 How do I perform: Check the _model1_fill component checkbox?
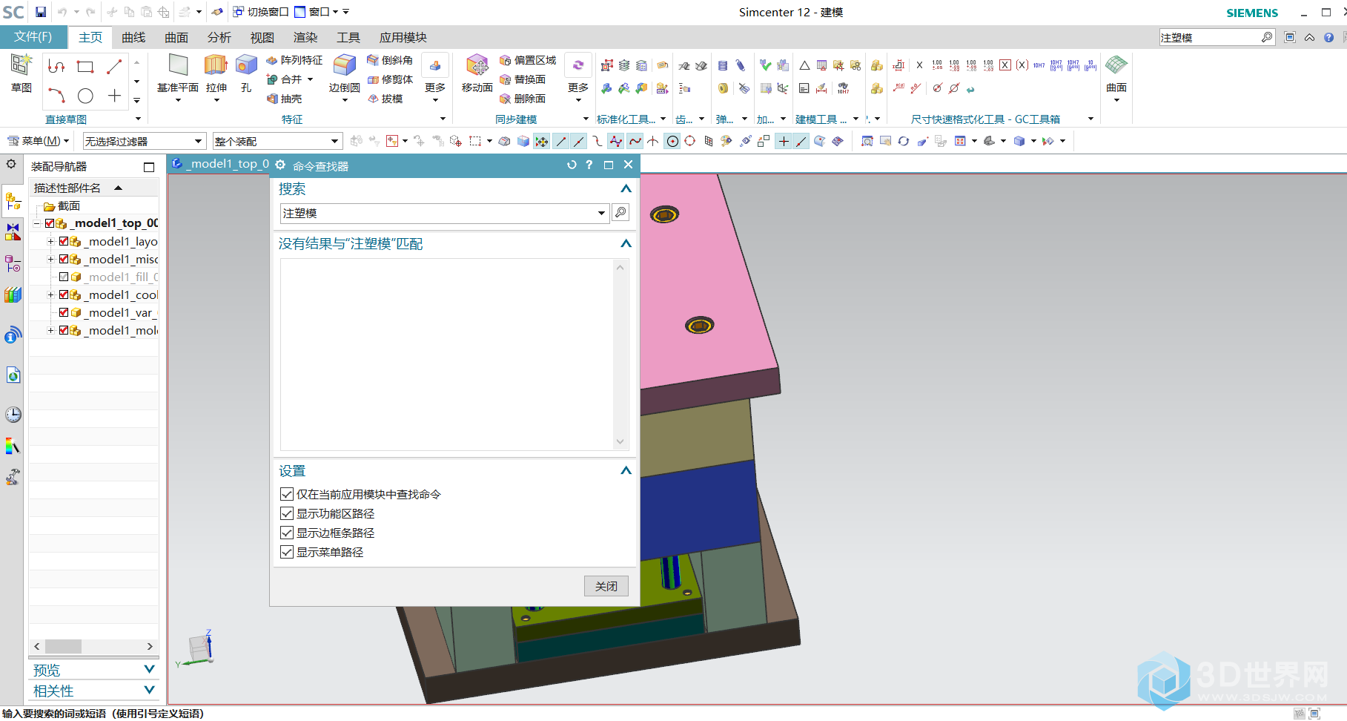[64, 277]
